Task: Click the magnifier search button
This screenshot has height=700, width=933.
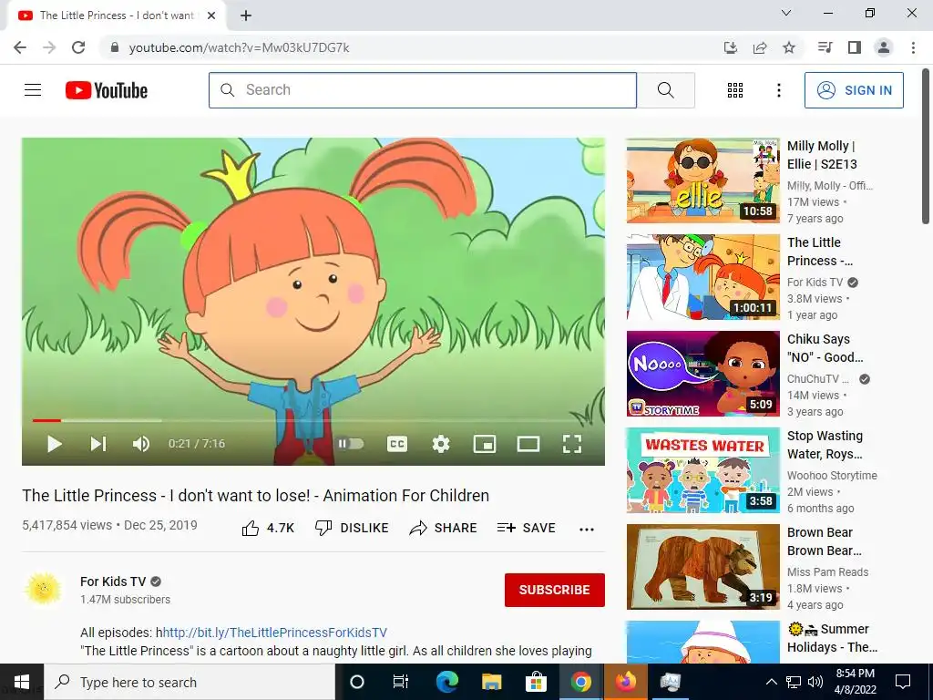Action: (666, 90)
